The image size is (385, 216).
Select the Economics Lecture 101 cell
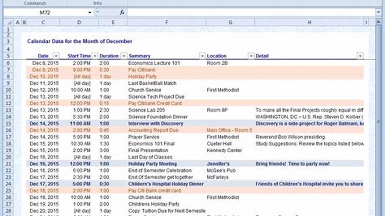pyautogui.click(x=154, y=63)
